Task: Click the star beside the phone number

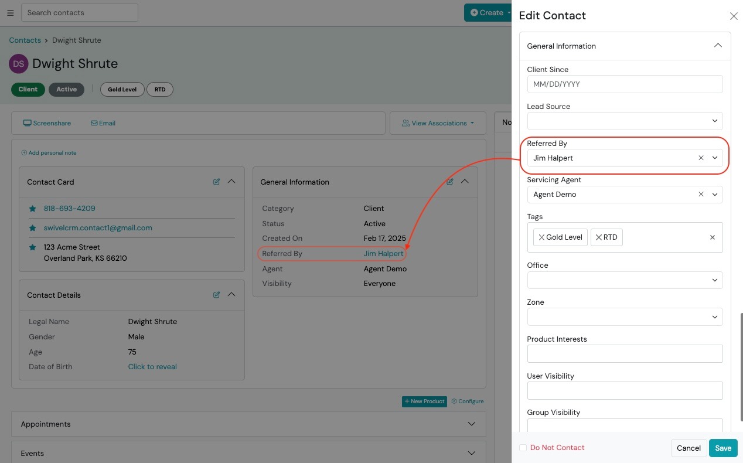Action: [x=32, y=209]
